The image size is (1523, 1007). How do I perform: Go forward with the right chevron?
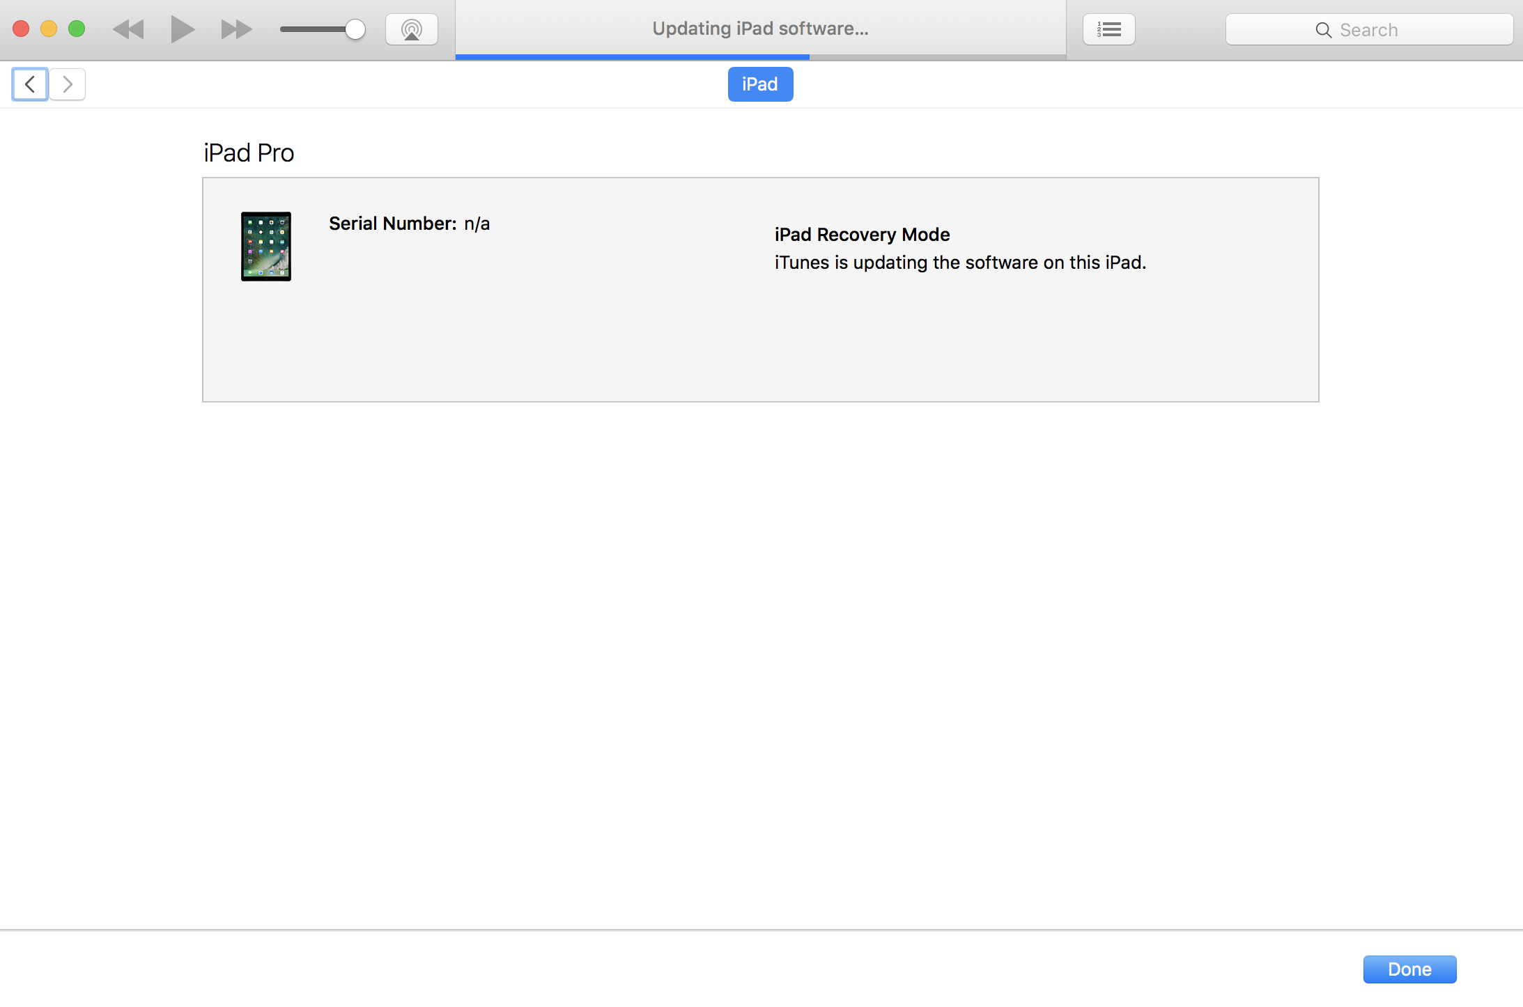pos(68,84)
